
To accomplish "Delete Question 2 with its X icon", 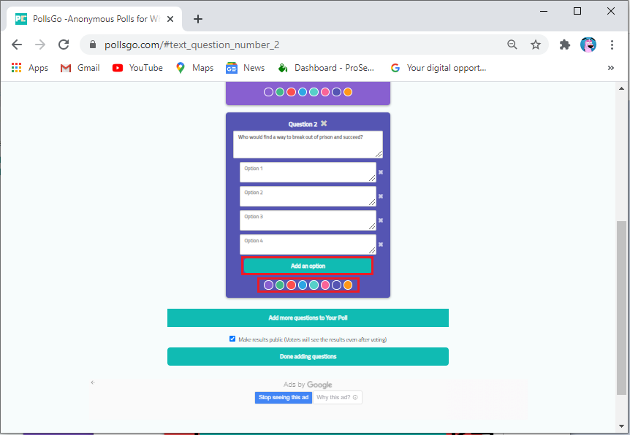I will [x=324, y=123].
